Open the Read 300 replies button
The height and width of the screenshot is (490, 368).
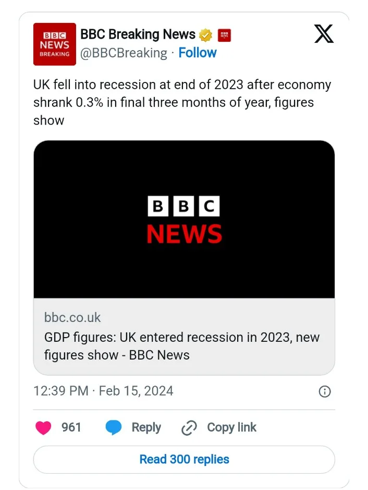click(184, 460)
